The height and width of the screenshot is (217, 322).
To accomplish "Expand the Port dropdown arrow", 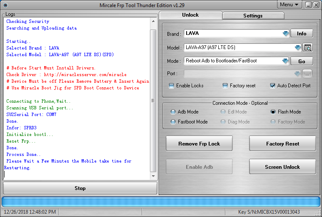I will coord(297,74).
